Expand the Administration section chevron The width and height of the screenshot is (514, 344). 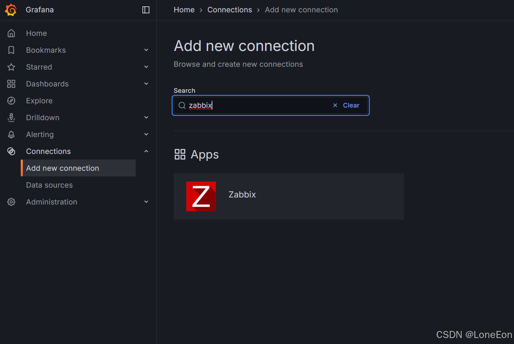[x=146, y=202]
